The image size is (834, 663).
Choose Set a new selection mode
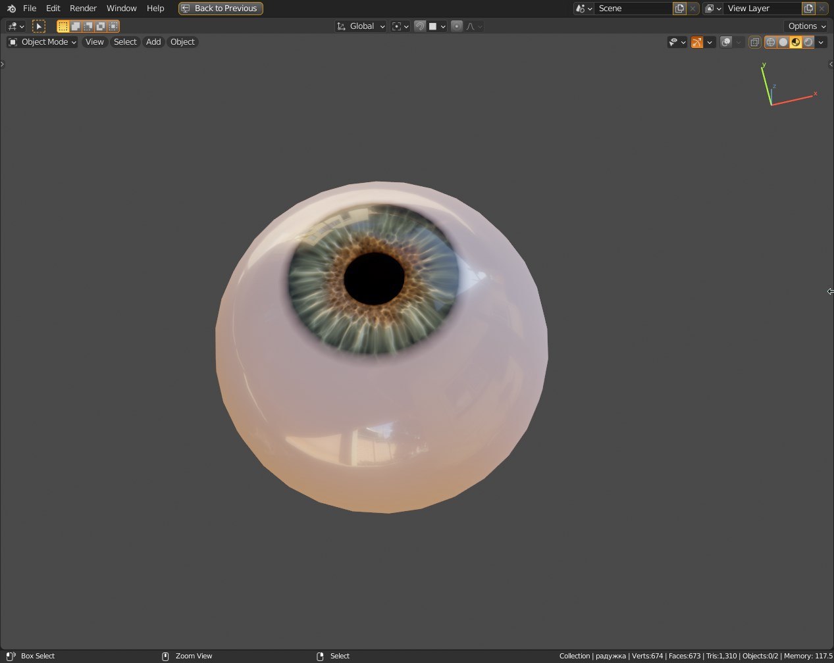pyautogui.click(x=63, y=26)
